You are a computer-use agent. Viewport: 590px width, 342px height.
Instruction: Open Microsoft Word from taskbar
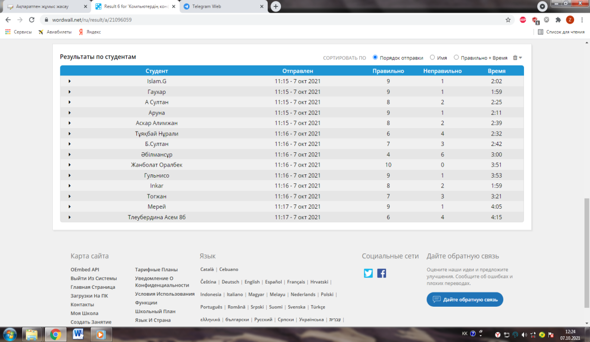click(78, 335)
